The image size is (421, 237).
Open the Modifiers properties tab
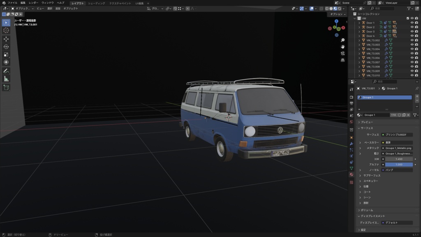tap(352, 144)
